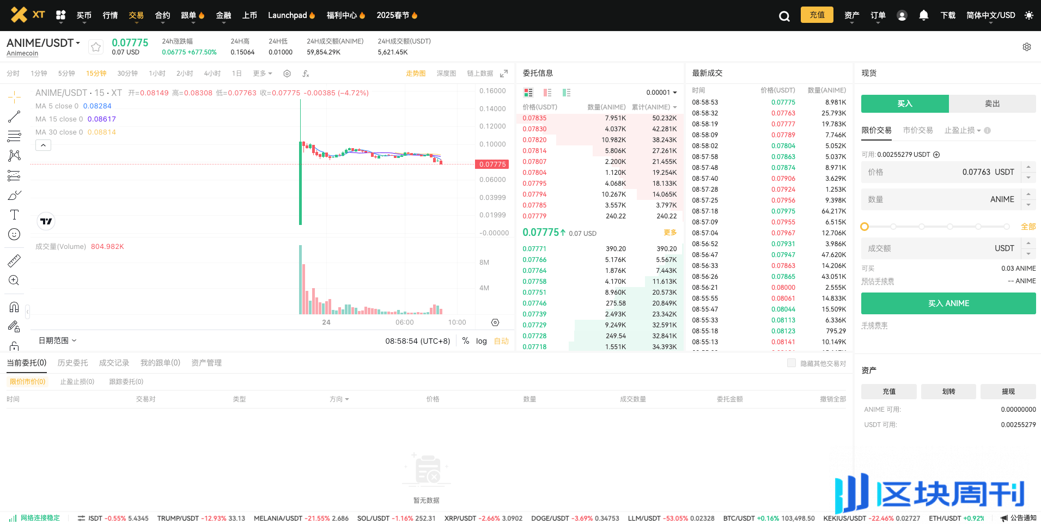This screenshot has width=1041, height=524.
Task: Open stop profit/loss order type dropdown
Action: (x=963, y=131)
